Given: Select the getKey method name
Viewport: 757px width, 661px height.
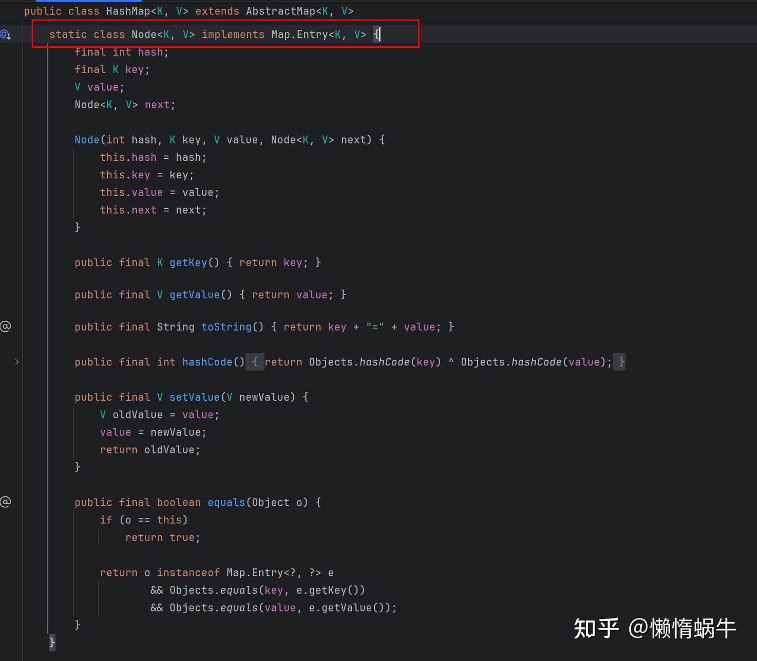Looking at the screenshot, I should tap(188, 262).
